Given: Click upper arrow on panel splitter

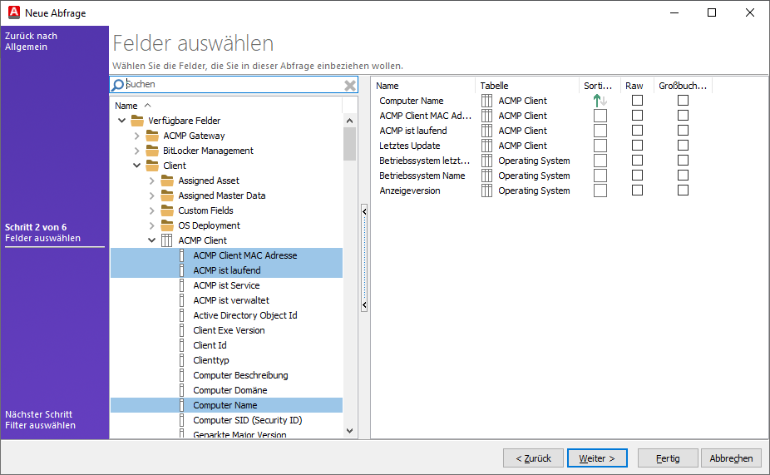Looking at the screenshot, I should [x=364, y=211].
